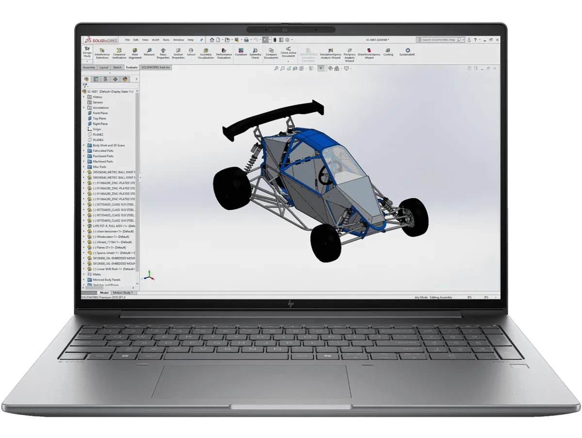Switch to the Sketch tab
The height and width of the screenshot is (438, 582).
coord(117,67)
